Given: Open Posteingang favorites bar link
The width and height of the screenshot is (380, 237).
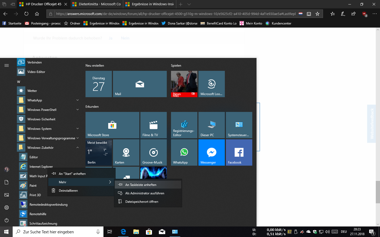Looking at the screenshot, I should tap(43, 23).
